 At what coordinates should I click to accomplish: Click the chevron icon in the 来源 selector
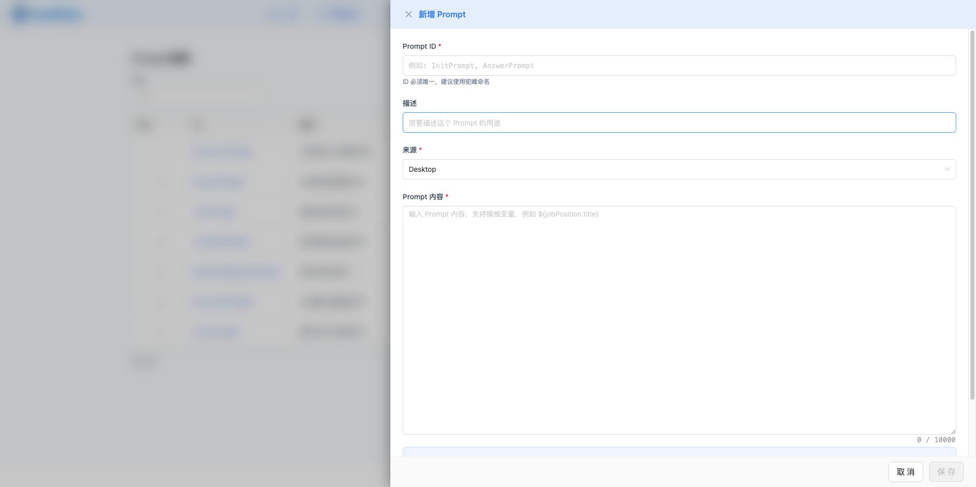(947, 169)
